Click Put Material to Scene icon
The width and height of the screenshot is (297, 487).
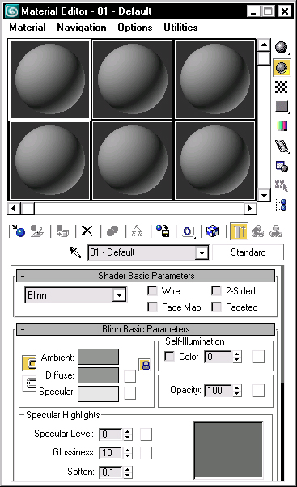point(37,231)
